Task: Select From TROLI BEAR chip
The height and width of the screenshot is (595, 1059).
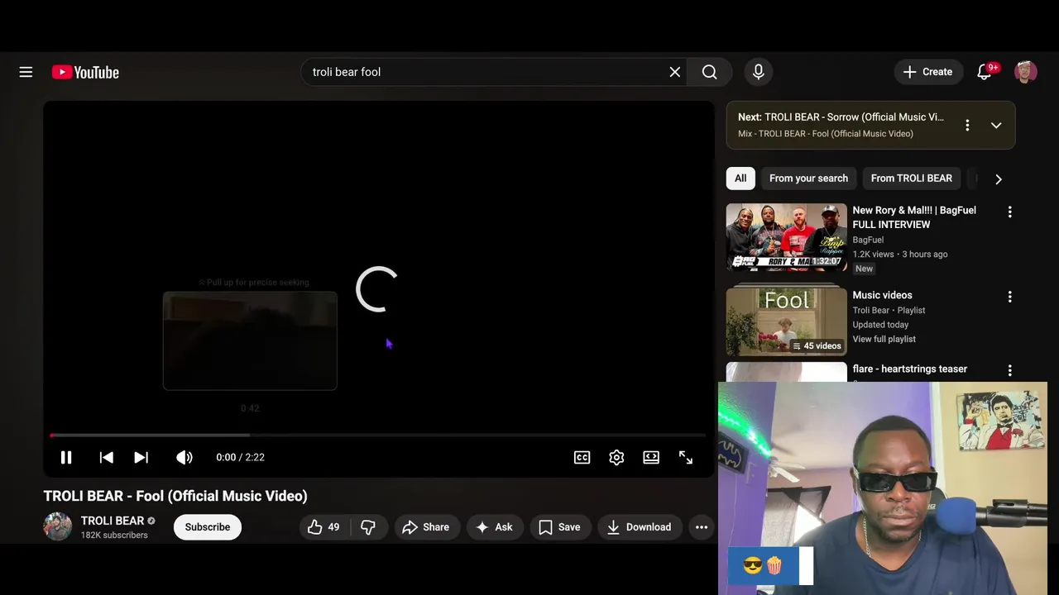Action: [x=911, y=178]
